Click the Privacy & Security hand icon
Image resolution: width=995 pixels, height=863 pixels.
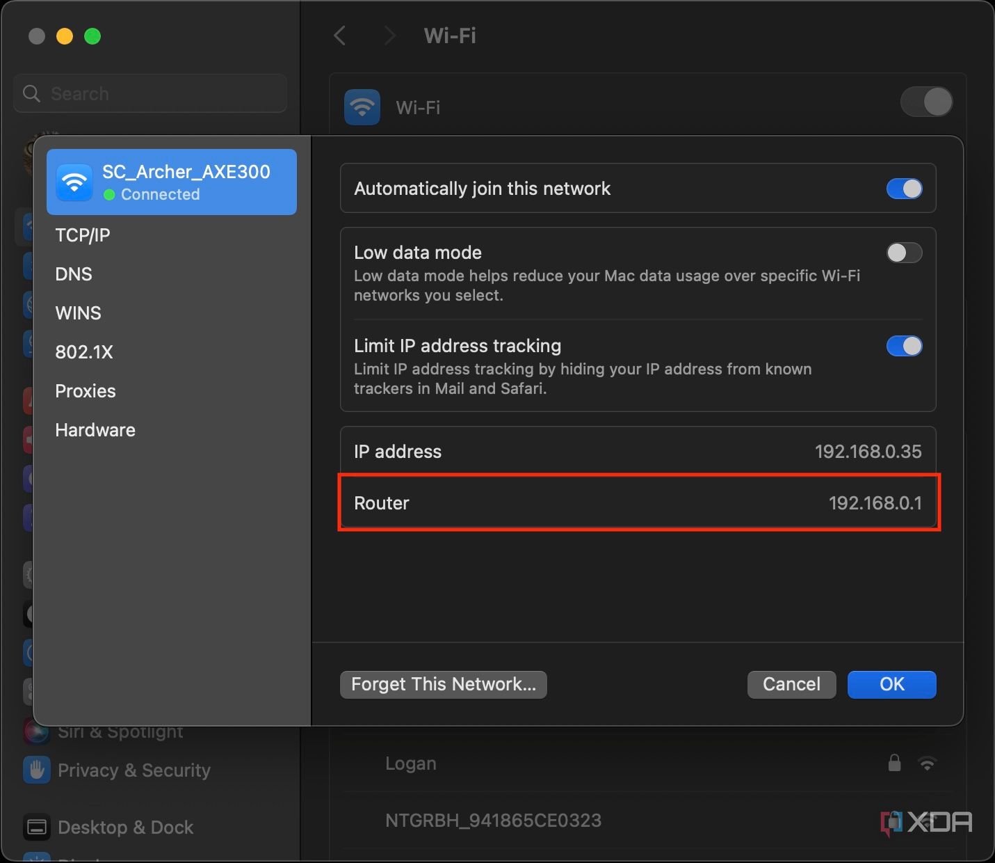(36, 770)
